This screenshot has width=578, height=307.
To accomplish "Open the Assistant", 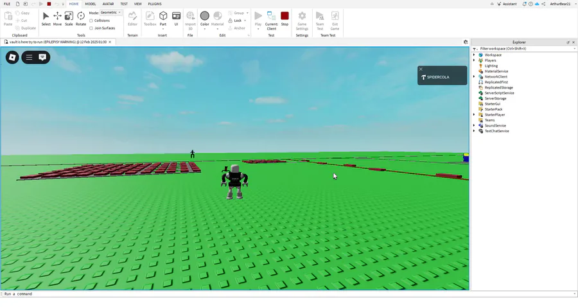I will [x=507, y=4].
